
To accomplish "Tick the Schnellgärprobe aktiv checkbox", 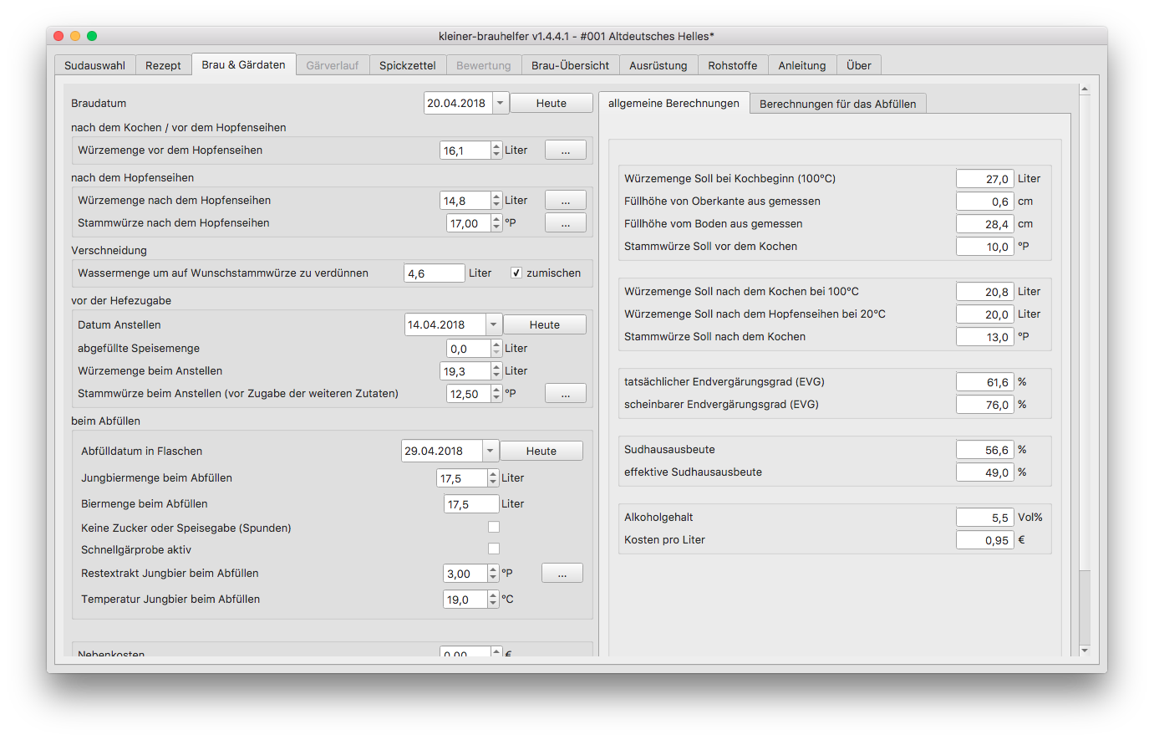I will (494, 549).
